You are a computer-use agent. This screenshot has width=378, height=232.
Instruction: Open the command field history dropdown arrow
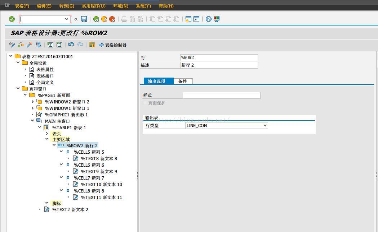tap(67, 19)
